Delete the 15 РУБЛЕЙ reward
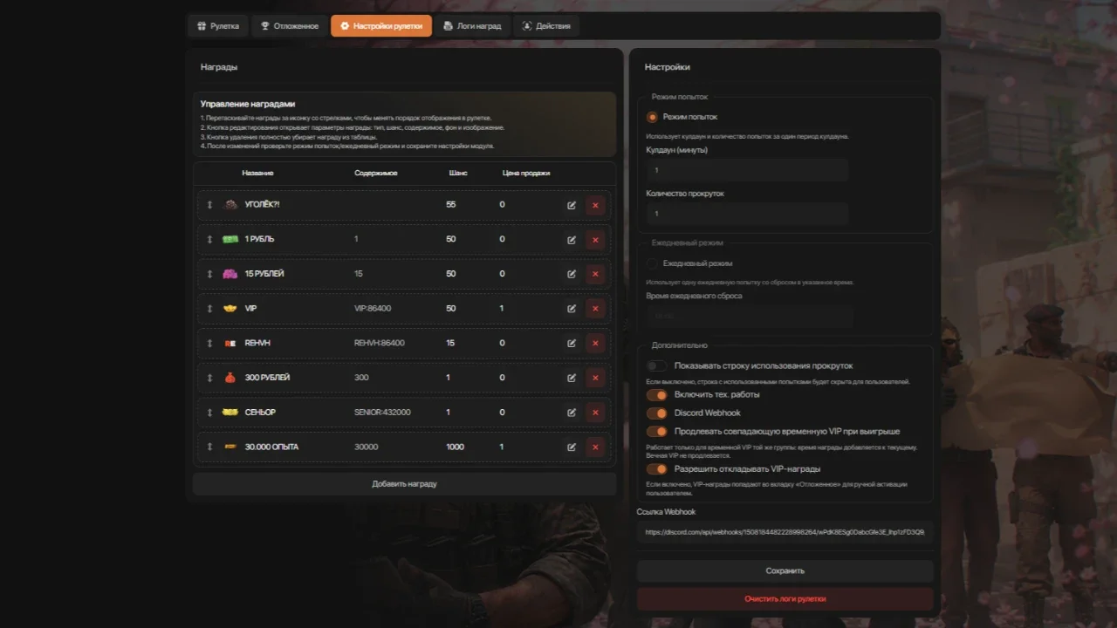This screenshot has height=628, width=1117. [x=595, y=274]
